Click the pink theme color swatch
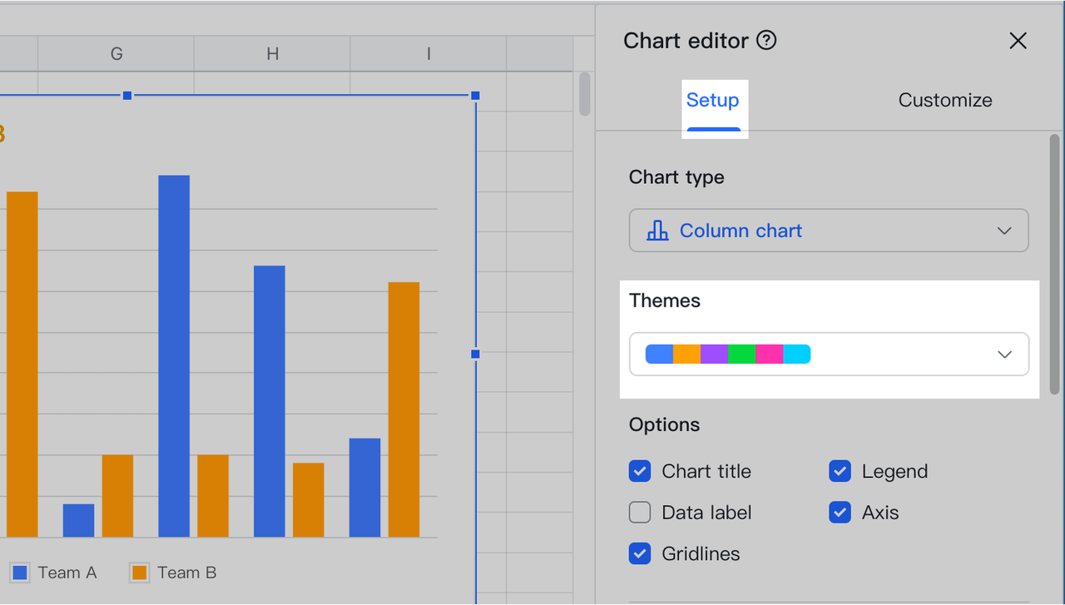Viewport: 1065px width, 605px height. [x=770, y=354]
